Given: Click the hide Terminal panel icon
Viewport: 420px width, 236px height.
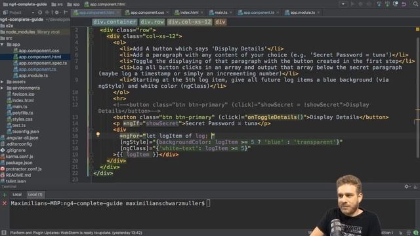Looking at the screenshot, I should [415, 186].
